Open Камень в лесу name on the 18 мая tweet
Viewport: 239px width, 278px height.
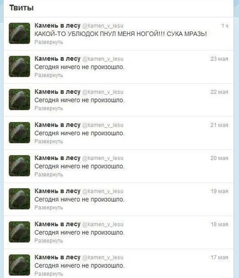point(57,224)
